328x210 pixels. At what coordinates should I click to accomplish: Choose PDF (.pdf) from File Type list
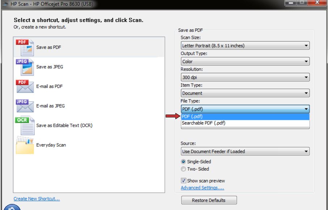click(x=245, y=117)
